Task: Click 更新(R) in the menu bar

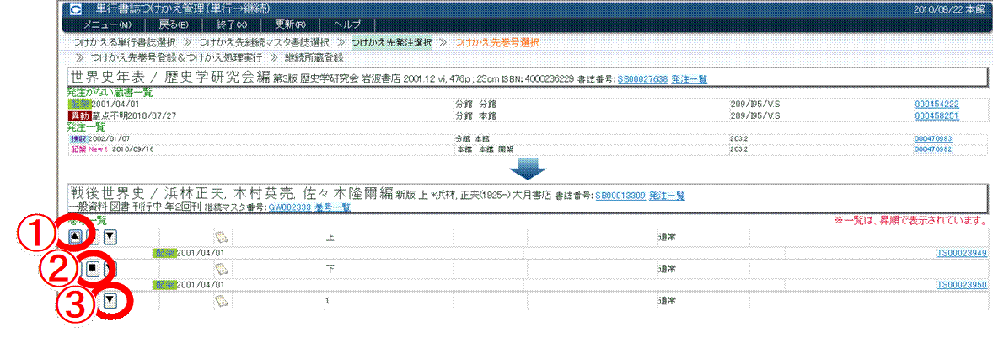Action: click(x=291, y=24)
